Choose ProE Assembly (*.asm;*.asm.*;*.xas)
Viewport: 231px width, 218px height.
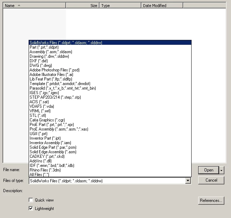click(x=110, y=129)
